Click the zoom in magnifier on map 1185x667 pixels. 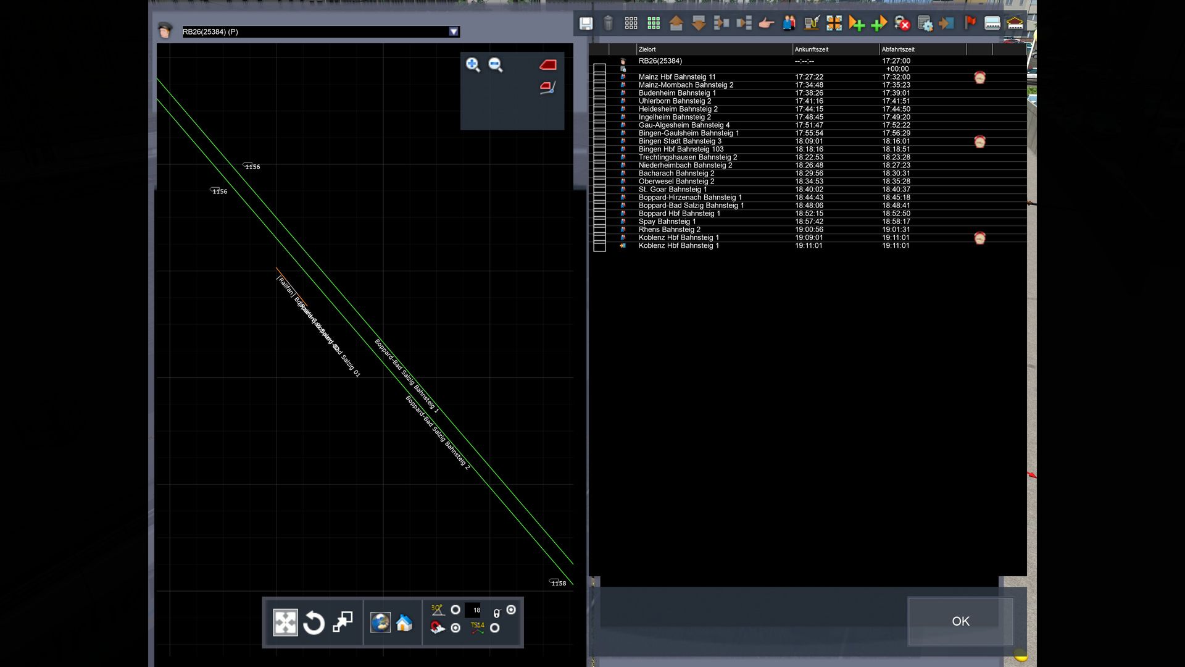(x=473, y=65)
